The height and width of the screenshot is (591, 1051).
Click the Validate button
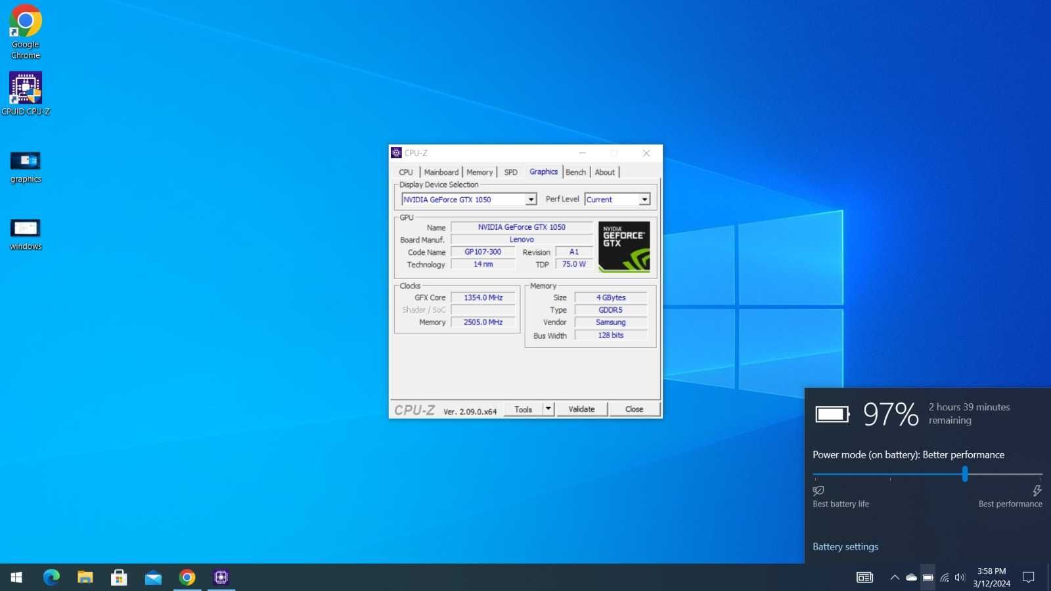click(582, 409)
